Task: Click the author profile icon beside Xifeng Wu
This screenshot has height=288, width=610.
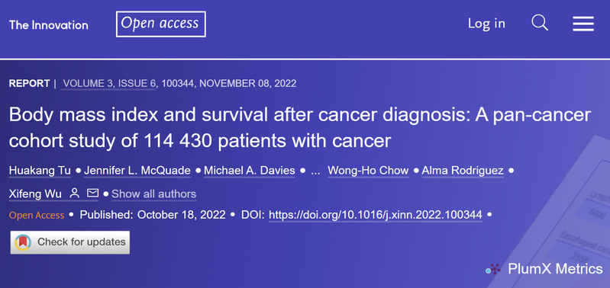Action: tap(74, 193)
